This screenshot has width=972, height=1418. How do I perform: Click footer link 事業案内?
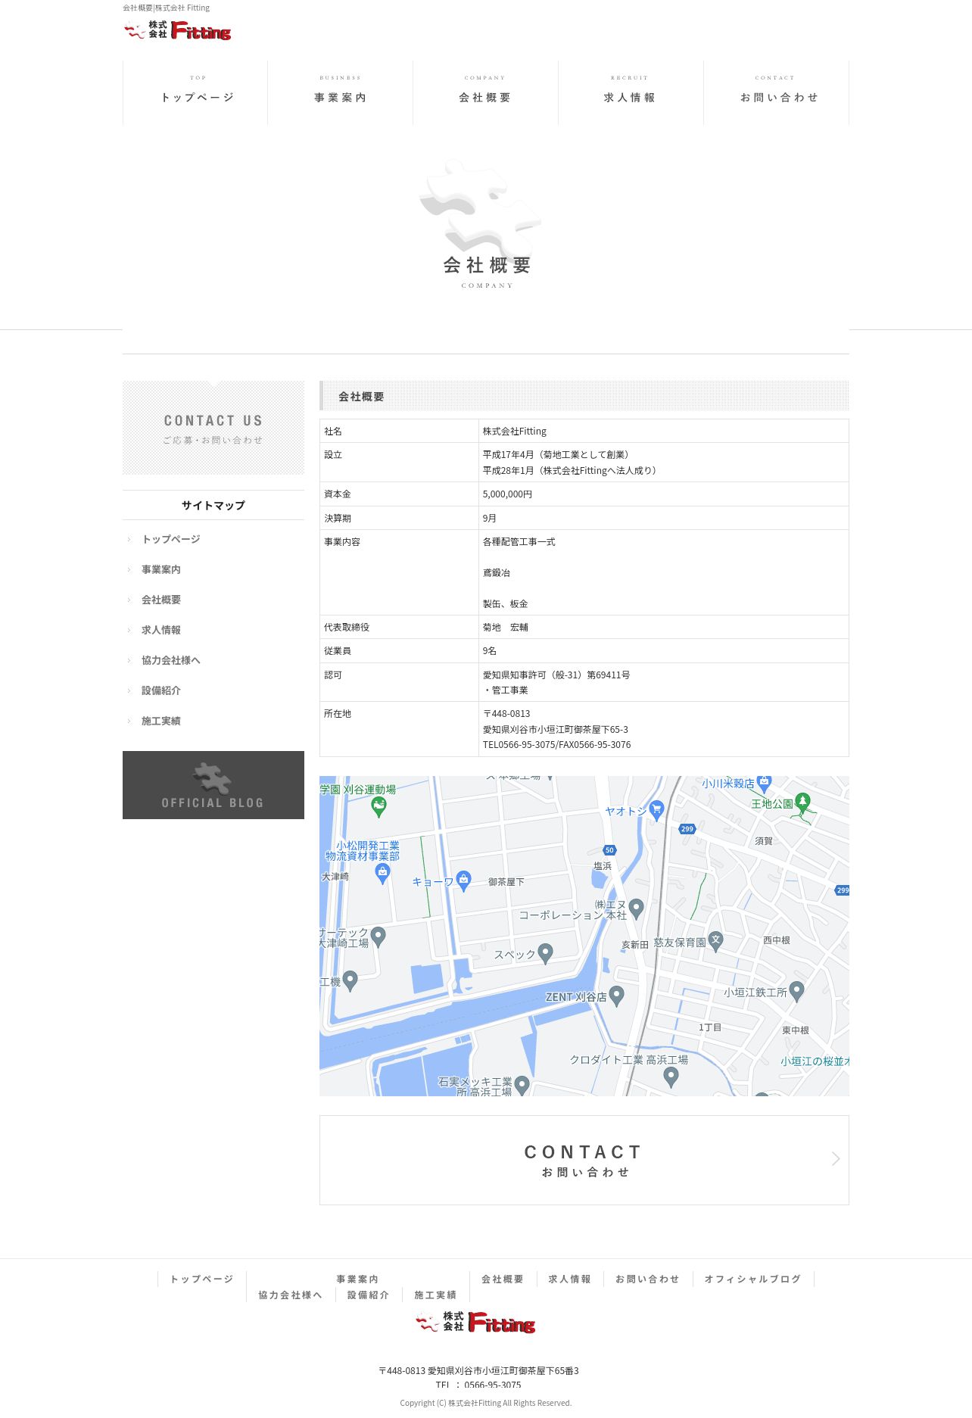pyautogui.click(x=357, y=1279)
